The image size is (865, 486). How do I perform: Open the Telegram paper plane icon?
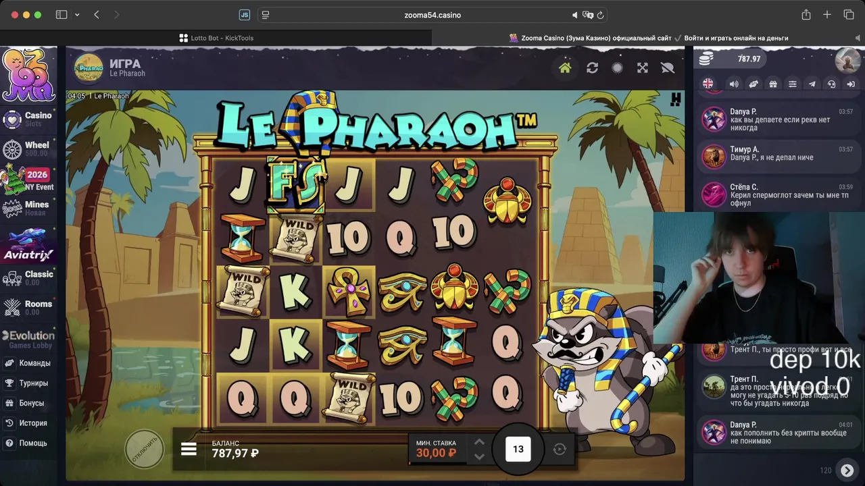point(812,84)
